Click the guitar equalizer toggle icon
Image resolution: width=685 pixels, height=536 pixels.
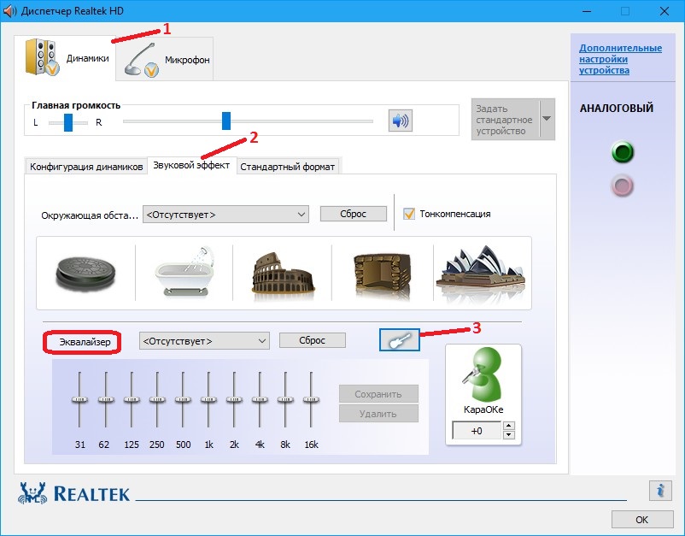point(400,340)
